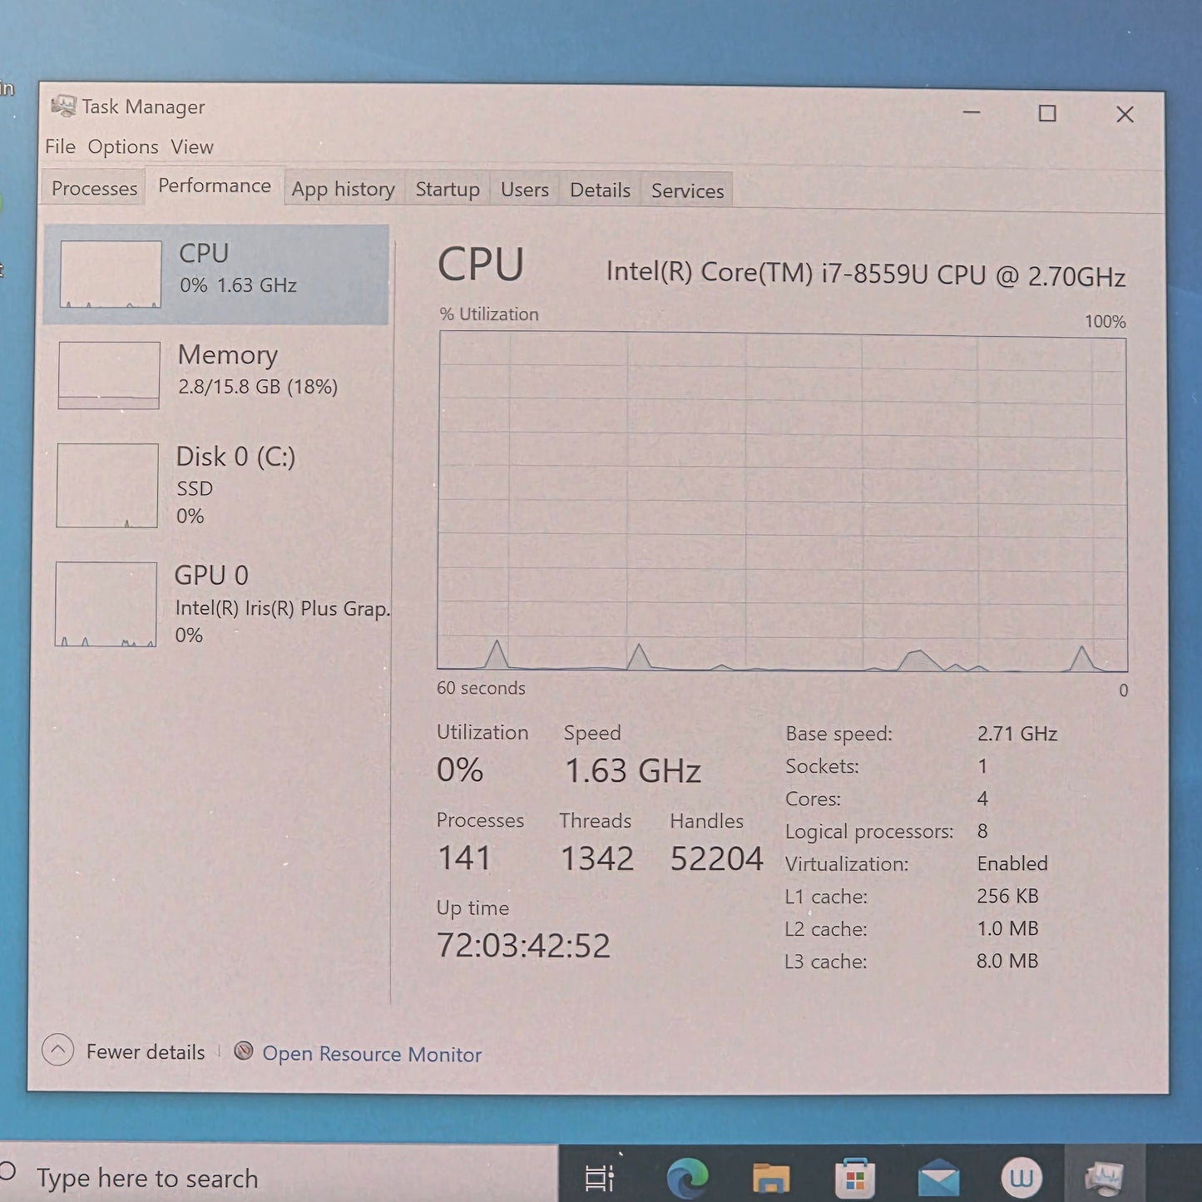Open File Explorer from the taskbar
Viewport: 1202px width, 1202px height.
(770, 1178)
